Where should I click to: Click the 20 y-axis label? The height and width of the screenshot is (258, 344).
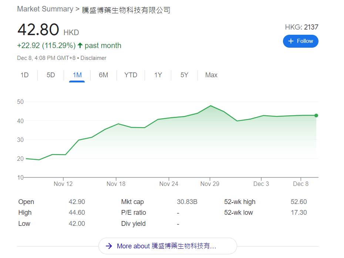pyautogui.click(x=20, y=159)
